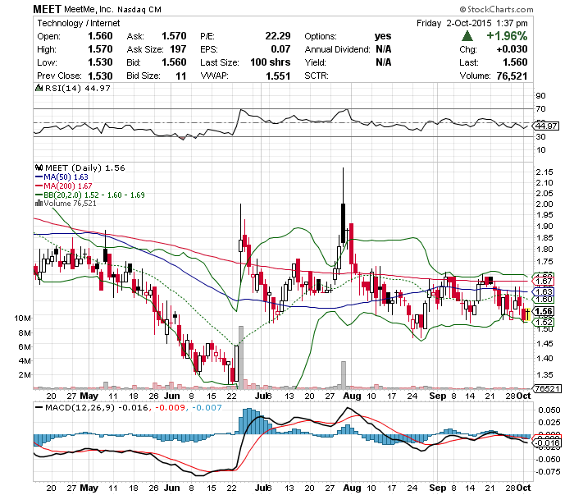Click the 10M volume axis label
This screenshot has width=574, height=495.
[x=22, y=318]
